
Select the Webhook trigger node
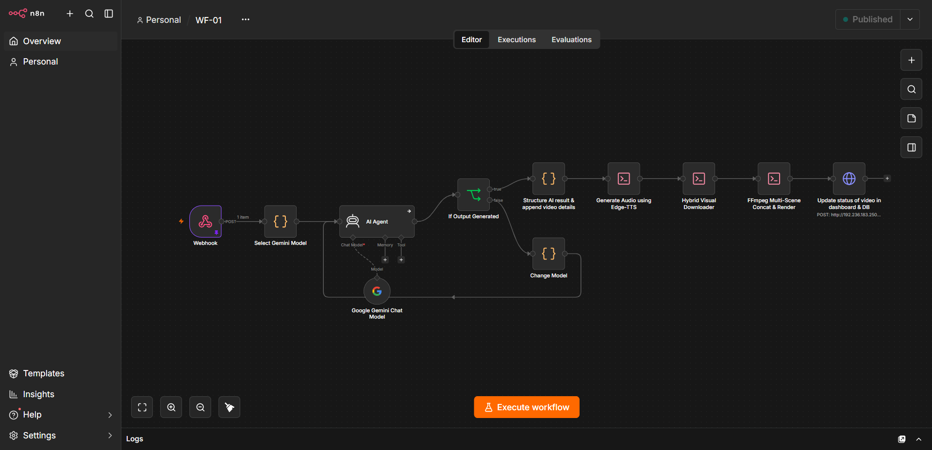pyautogui.click(x=205, y=222)
